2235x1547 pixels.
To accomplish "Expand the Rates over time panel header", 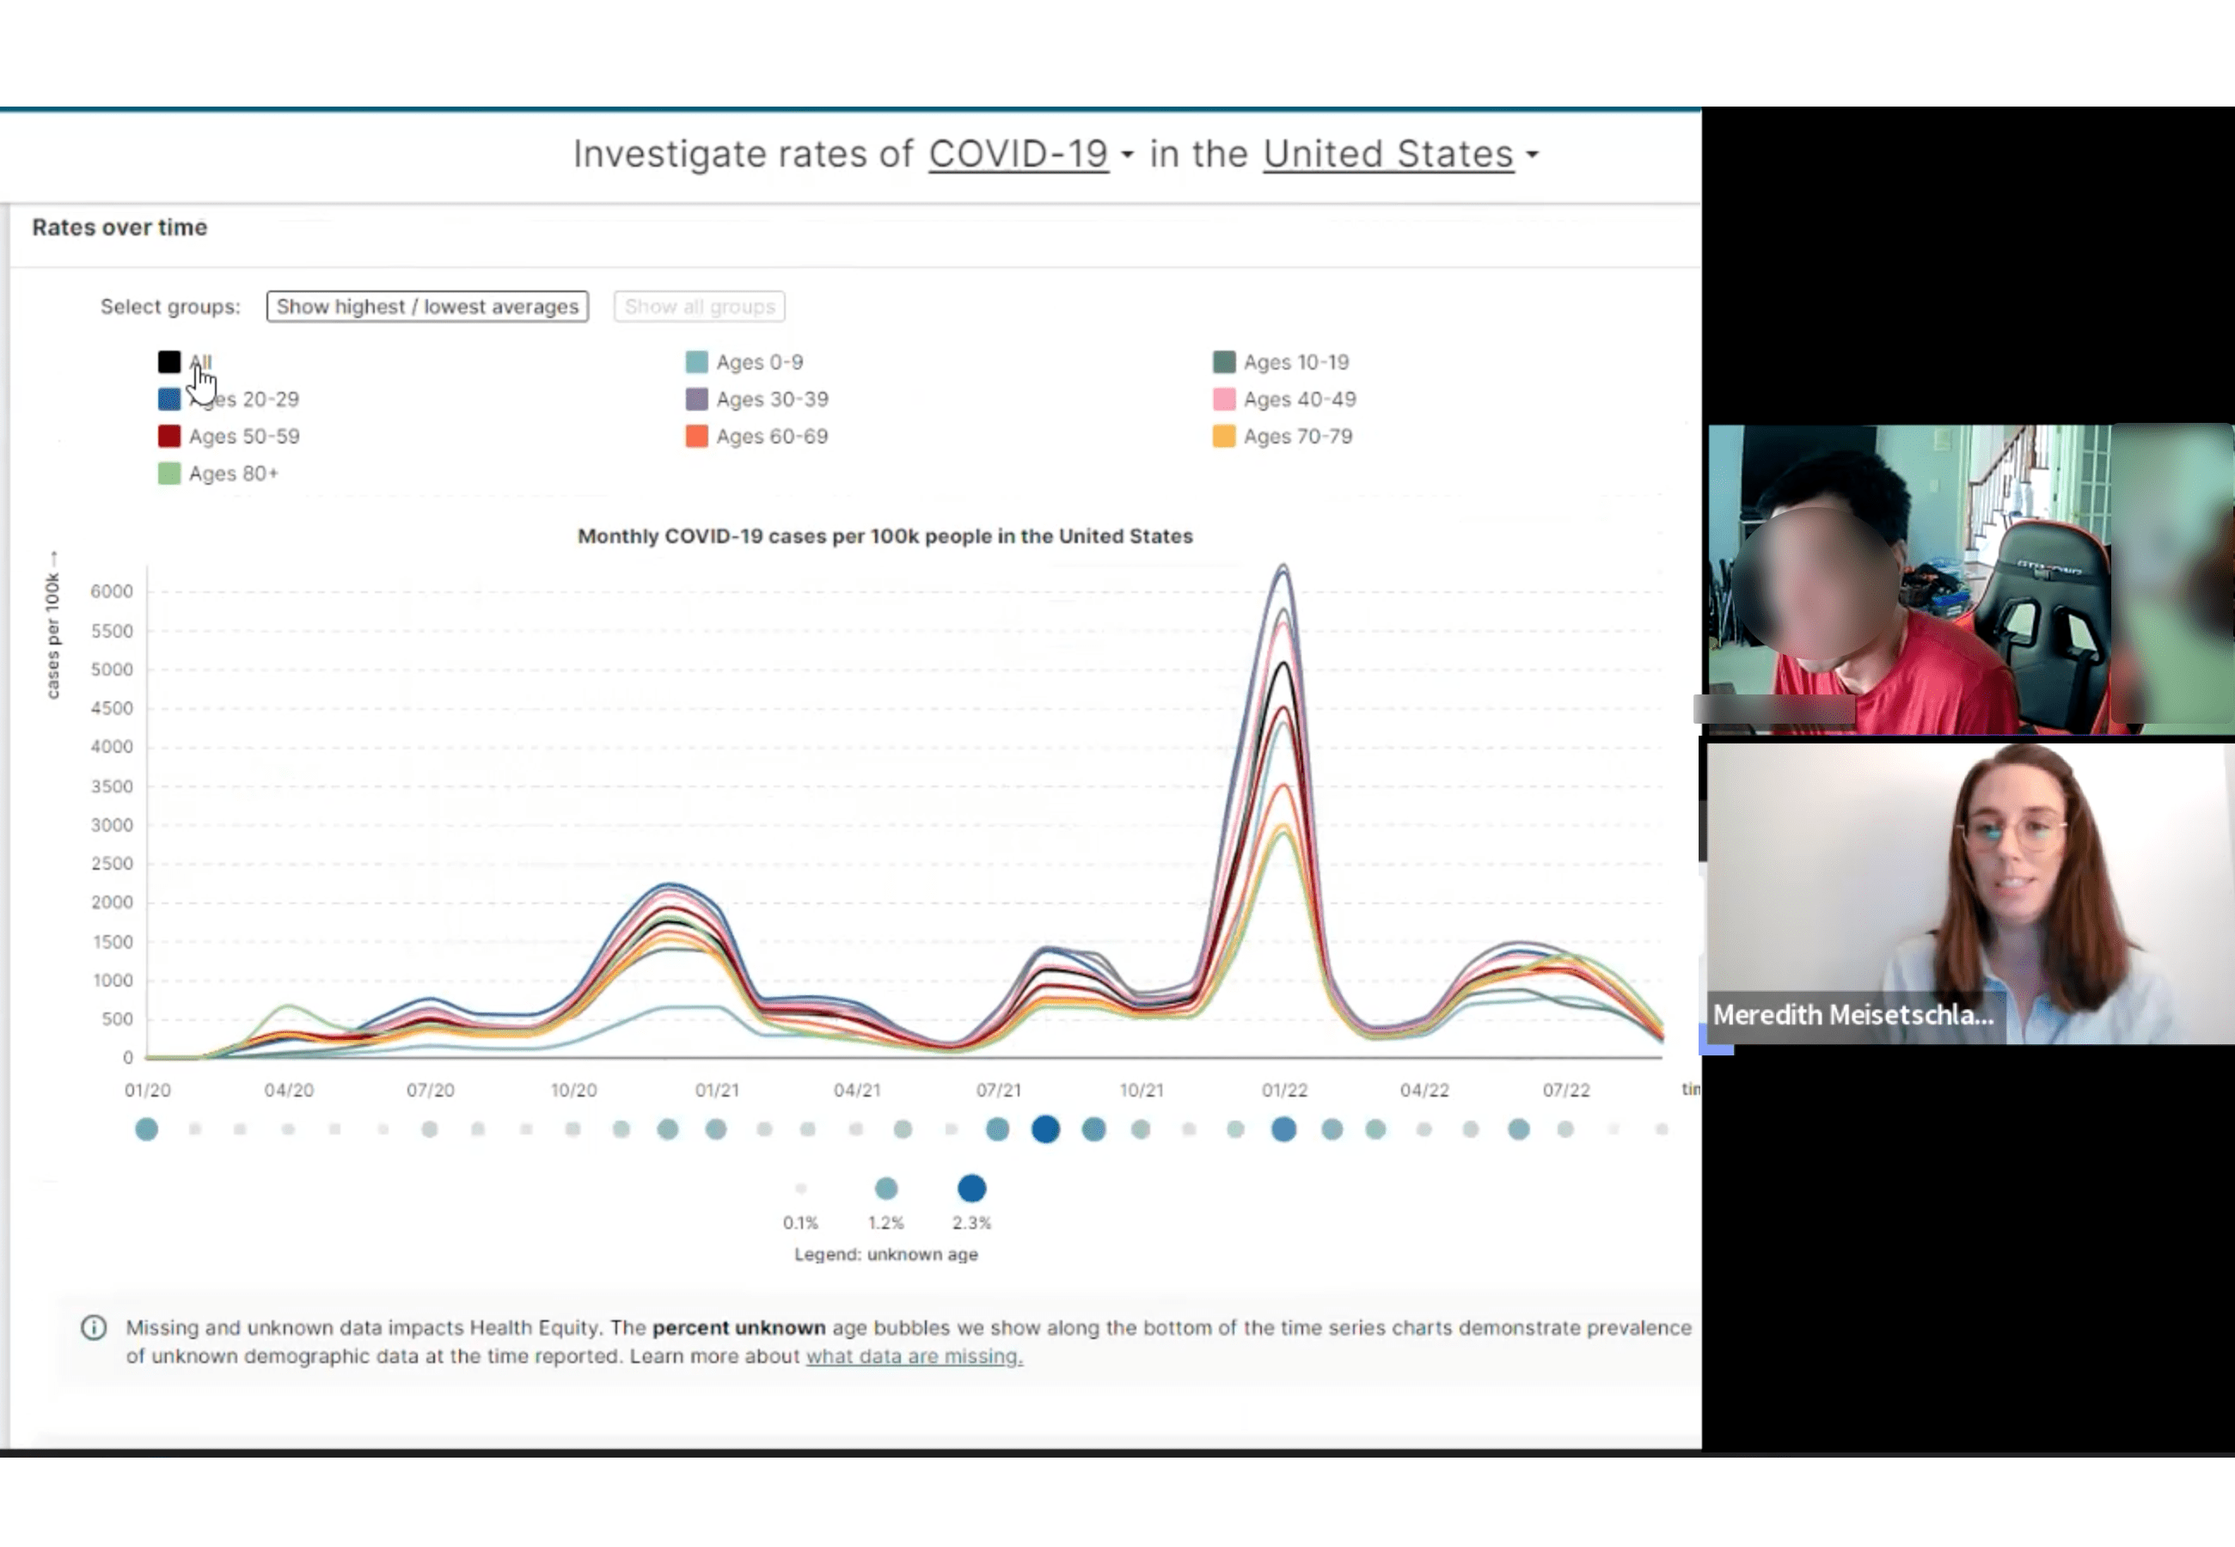I will point(119,226).
